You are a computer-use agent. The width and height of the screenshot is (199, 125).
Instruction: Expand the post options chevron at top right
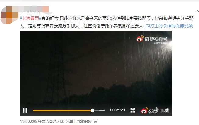(x=197, y=11)
